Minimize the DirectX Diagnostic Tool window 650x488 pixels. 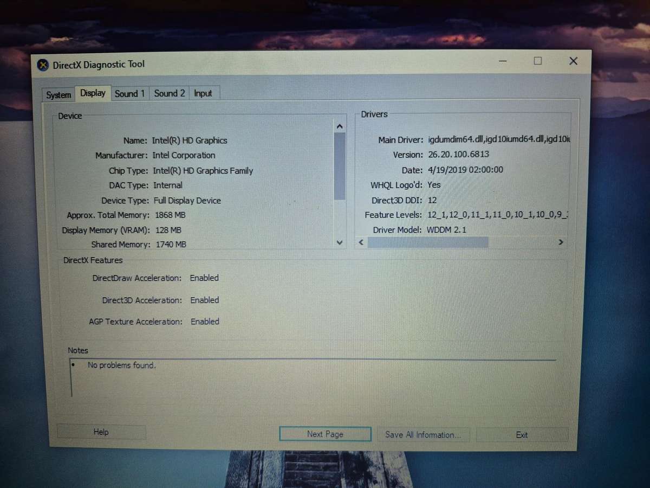(502, 61)
